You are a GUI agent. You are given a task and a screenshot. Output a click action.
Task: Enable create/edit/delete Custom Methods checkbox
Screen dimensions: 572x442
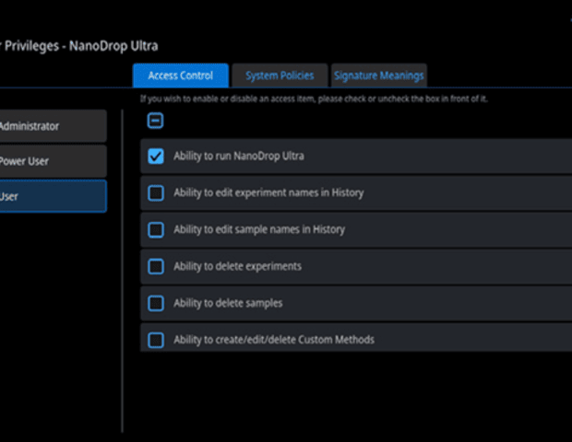156,340
